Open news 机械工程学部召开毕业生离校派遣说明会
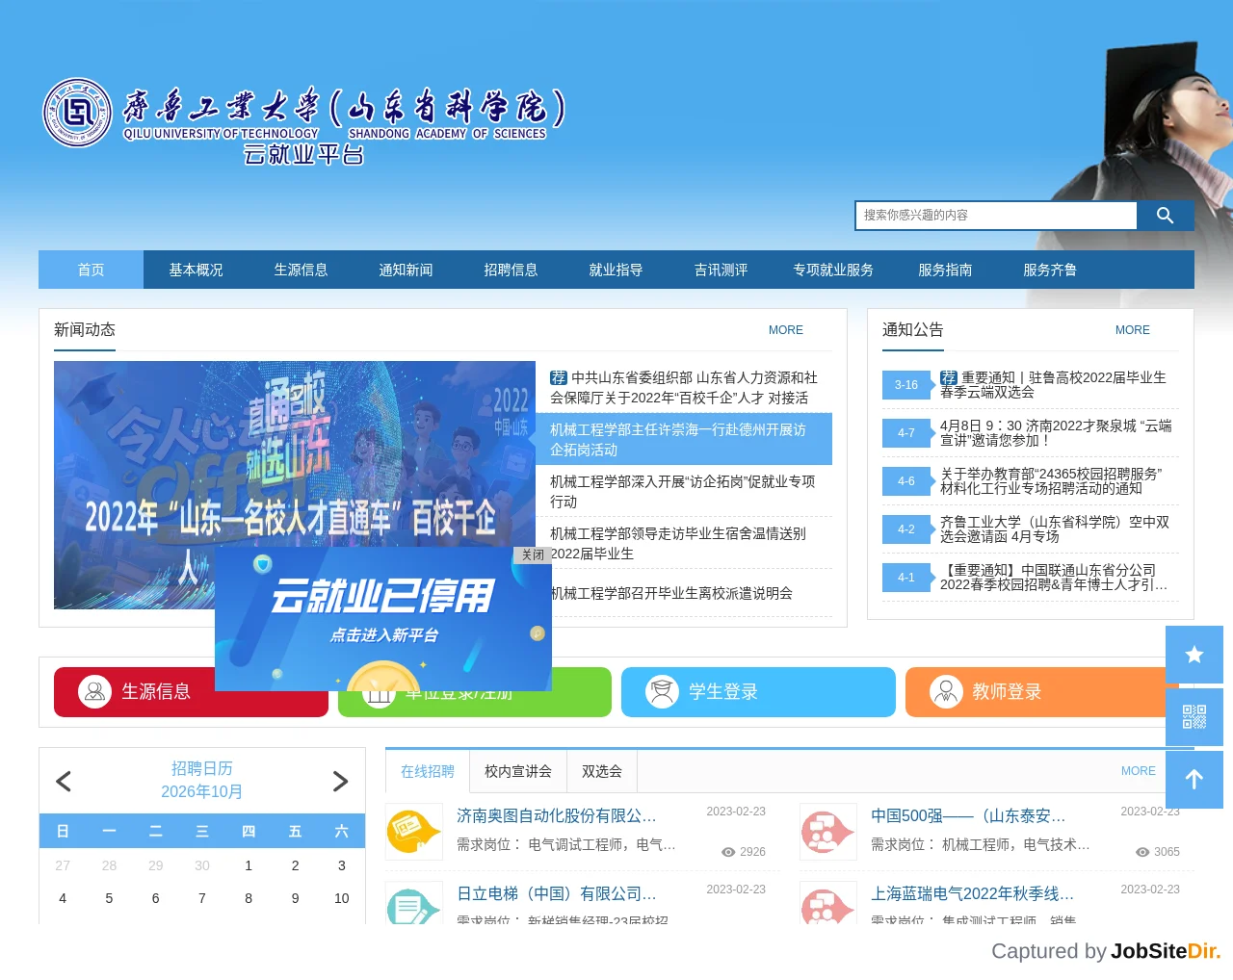Image resolution: width=1233 pixels, height=980 pixels. click(671, 594)
